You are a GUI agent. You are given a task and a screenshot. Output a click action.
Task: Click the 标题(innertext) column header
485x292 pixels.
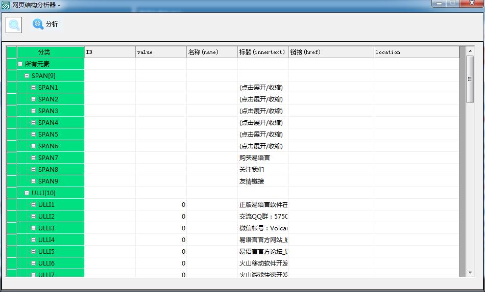[x=263, y=52]
